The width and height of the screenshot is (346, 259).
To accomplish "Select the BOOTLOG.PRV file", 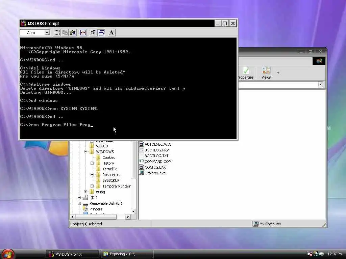I will [x=157, y=150].
